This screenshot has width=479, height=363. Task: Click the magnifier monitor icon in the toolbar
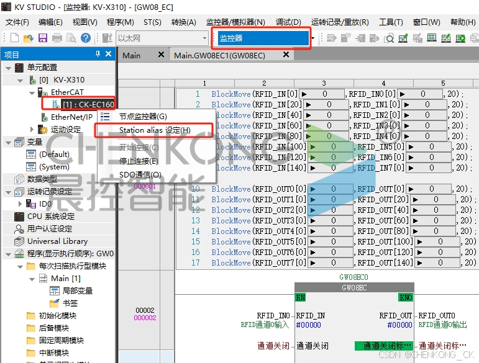click(389, 38)
